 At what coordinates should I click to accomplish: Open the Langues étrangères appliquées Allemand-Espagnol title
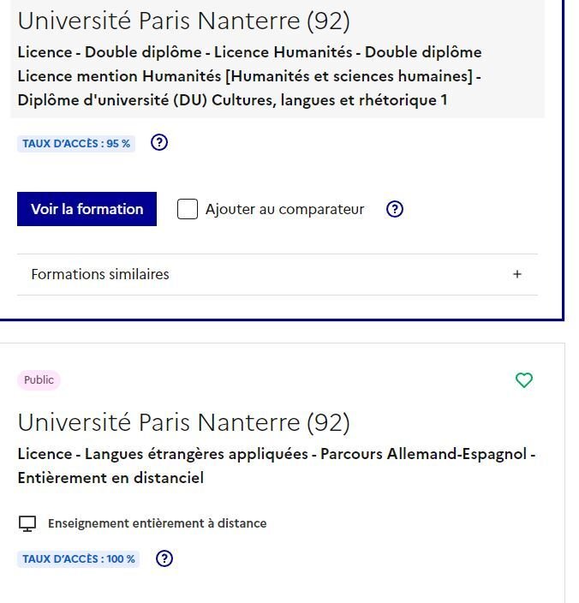point(277,466)
